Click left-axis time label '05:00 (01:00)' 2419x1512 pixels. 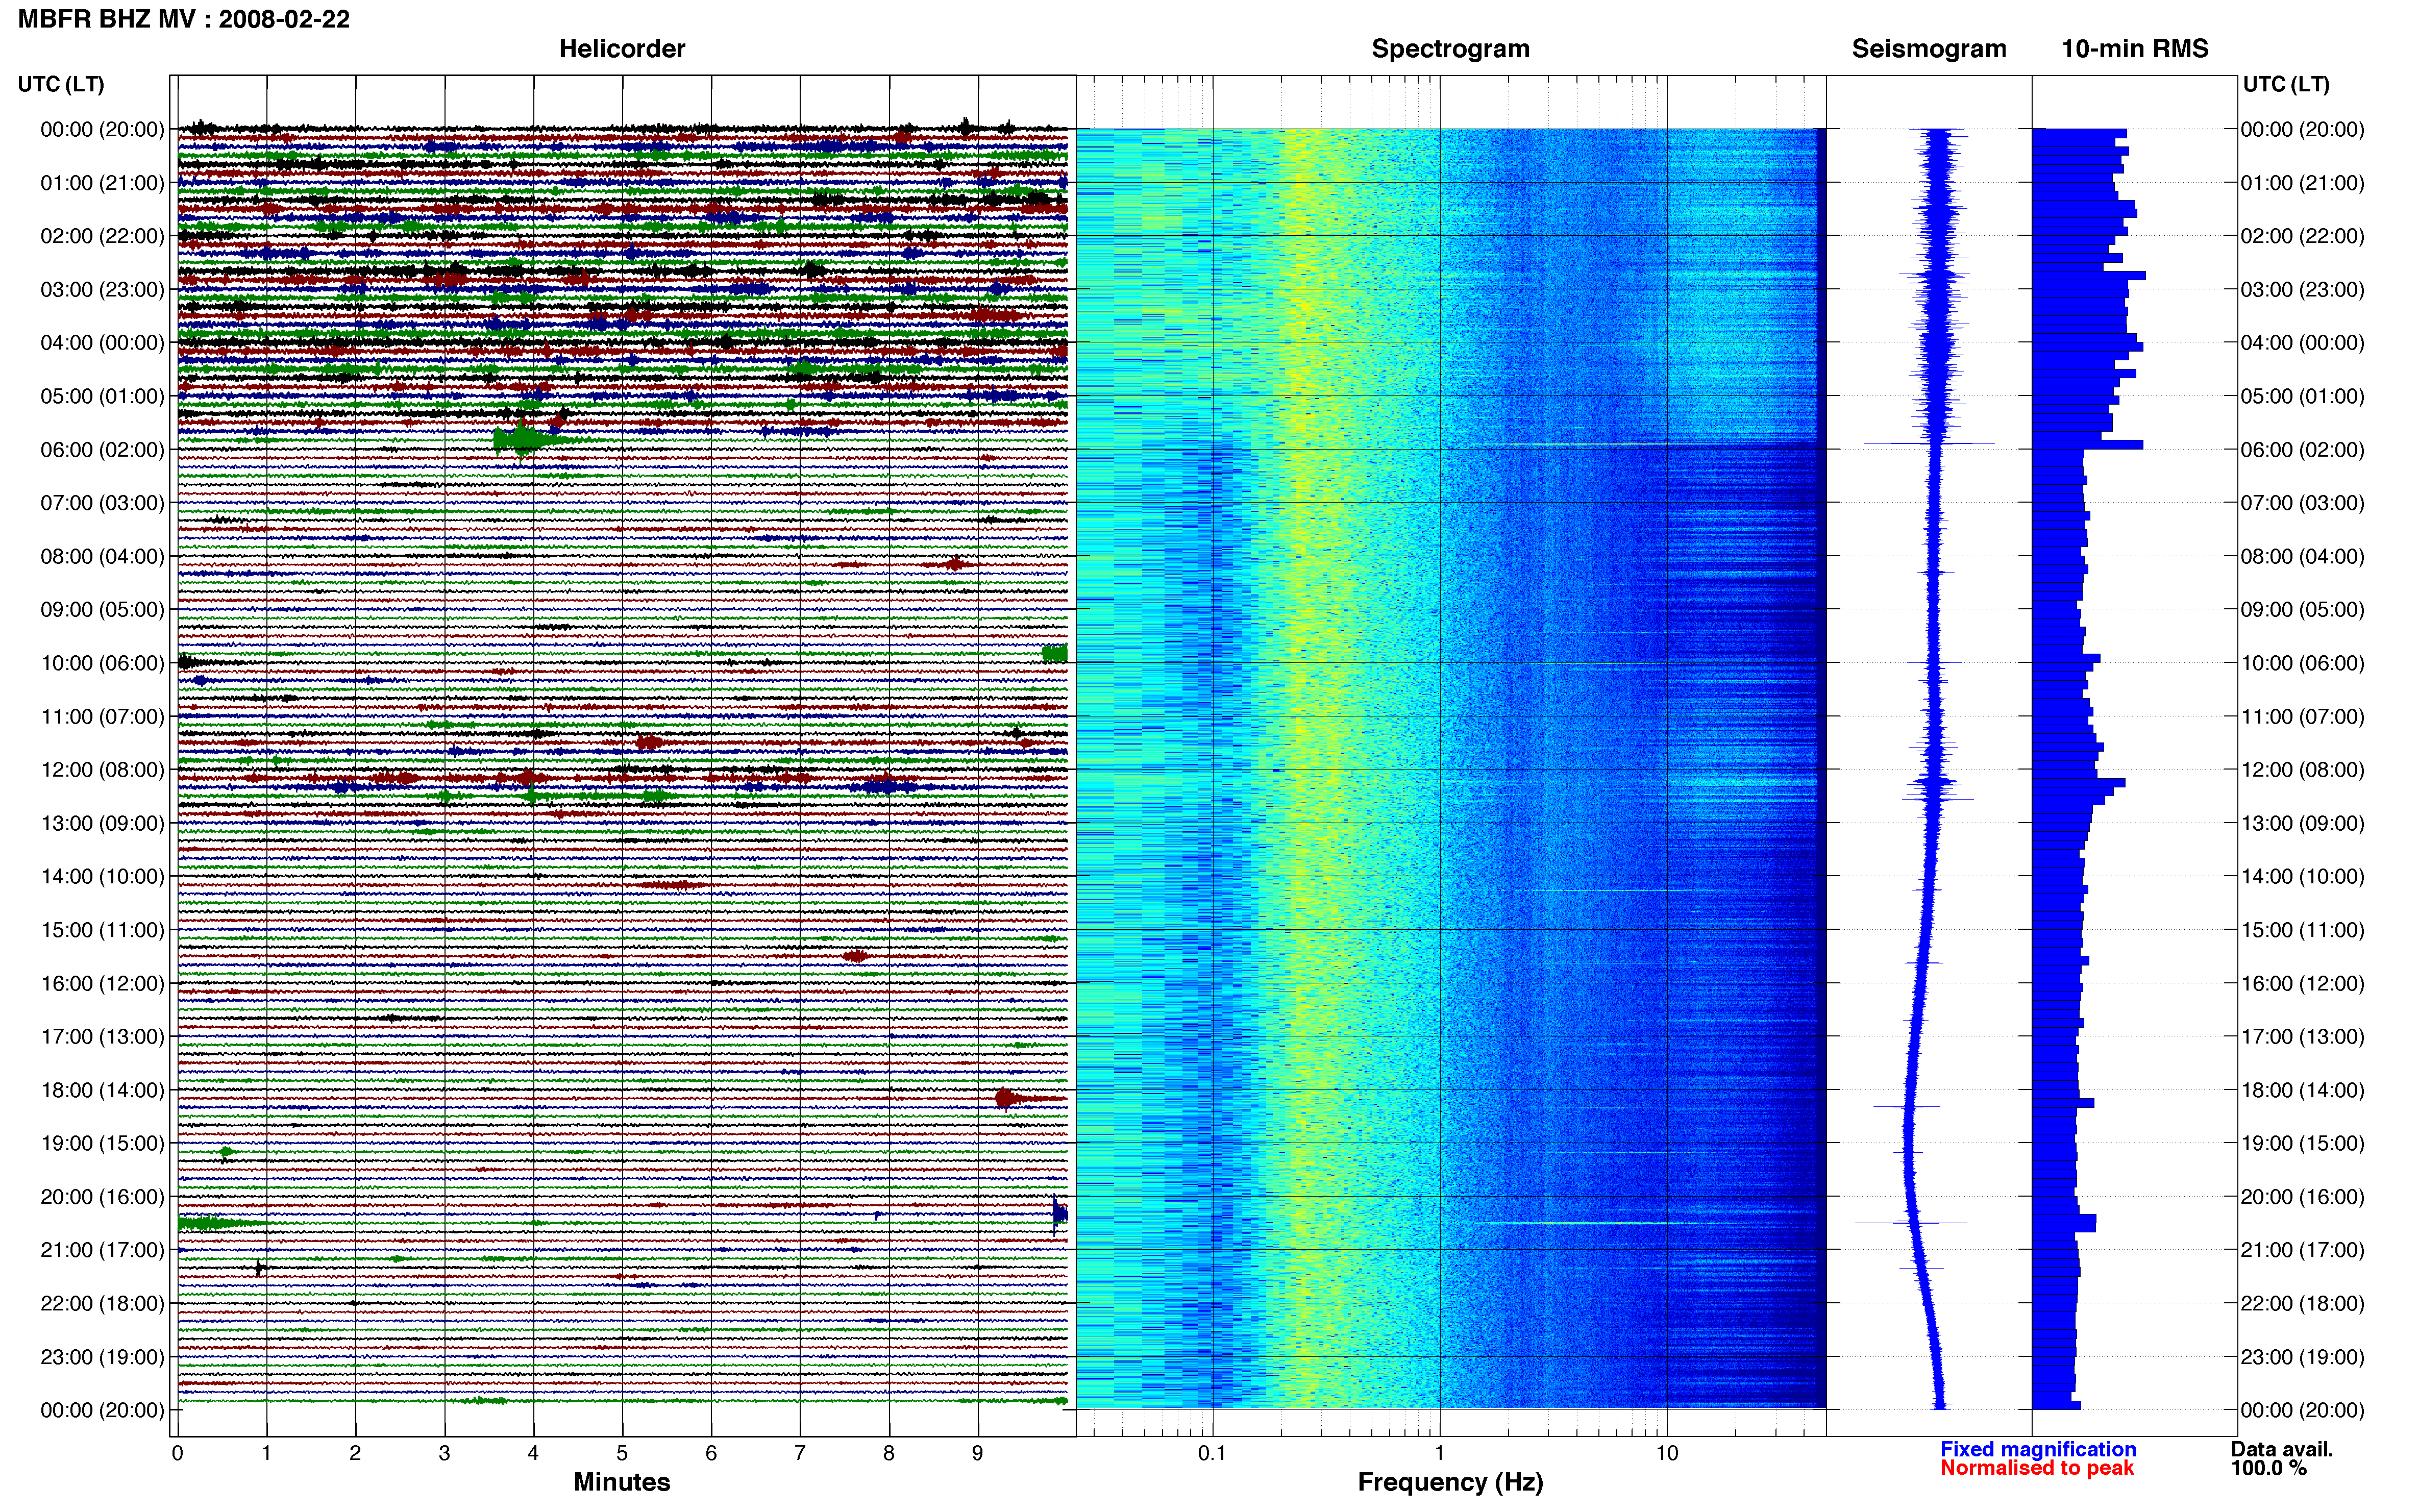[x=102, y=396]
